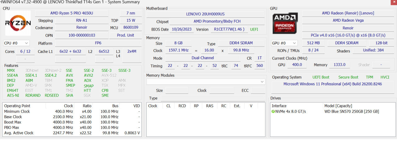Select OPN value 100-000000103

(x=82, y=35)
